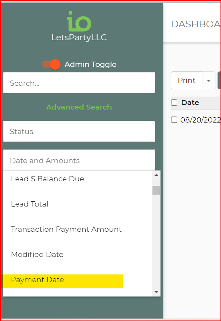Screen dimensions: 221x321
Task: Check the Date header select-all checkbox
Action: coord(174,103)
